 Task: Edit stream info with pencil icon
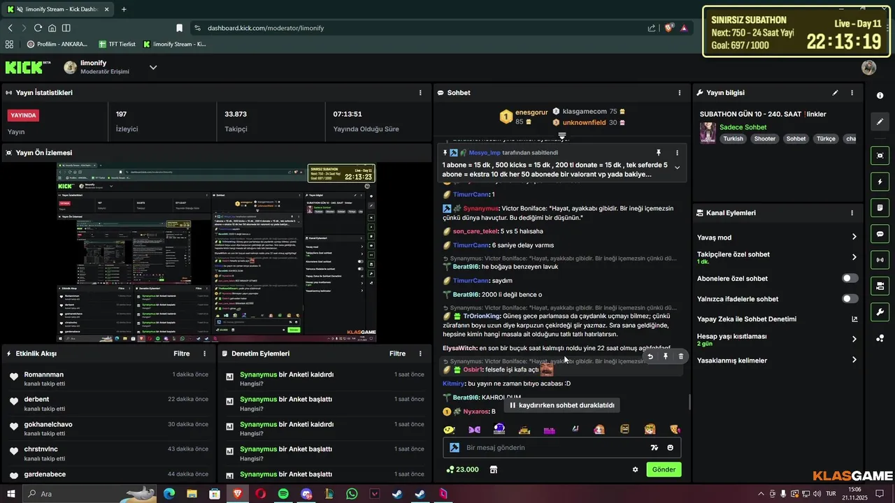(835, 92)
